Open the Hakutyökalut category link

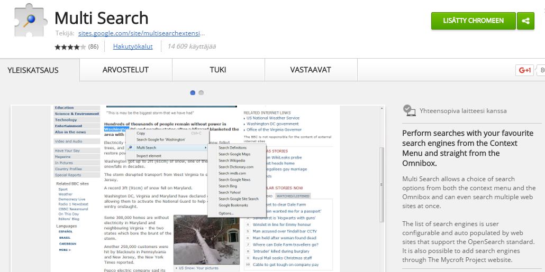(x=133, y=46)
